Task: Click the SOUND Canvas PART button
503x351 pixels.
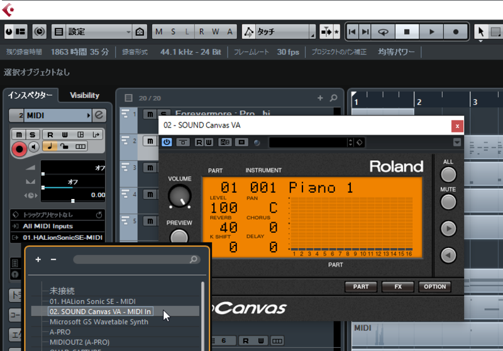Action: 361,286
